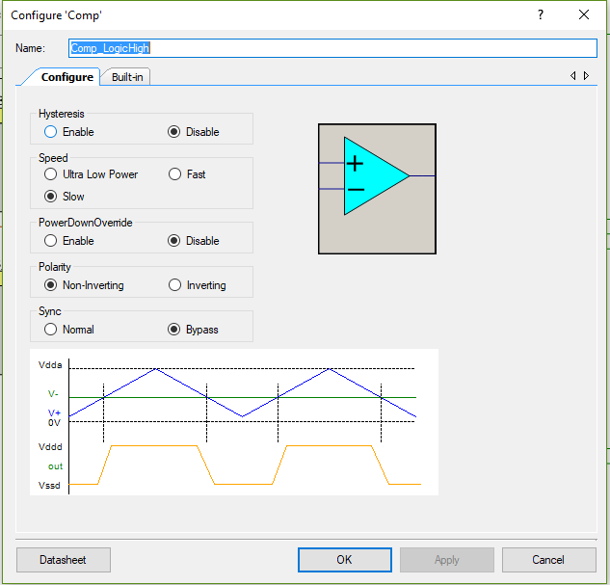Click the waveform timing diagram
The image size is (610, 585).
[234, 422]
